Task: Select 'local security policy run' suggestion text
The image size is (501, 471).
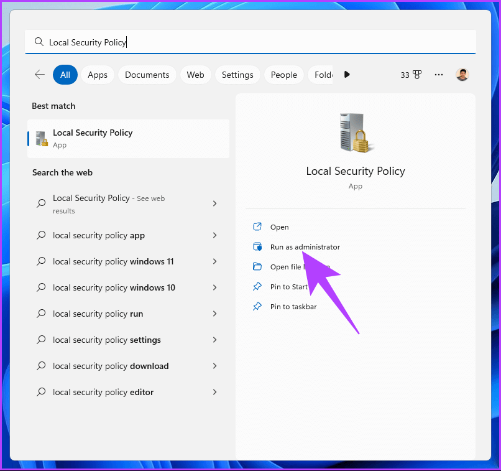Action: coord(98,314)
